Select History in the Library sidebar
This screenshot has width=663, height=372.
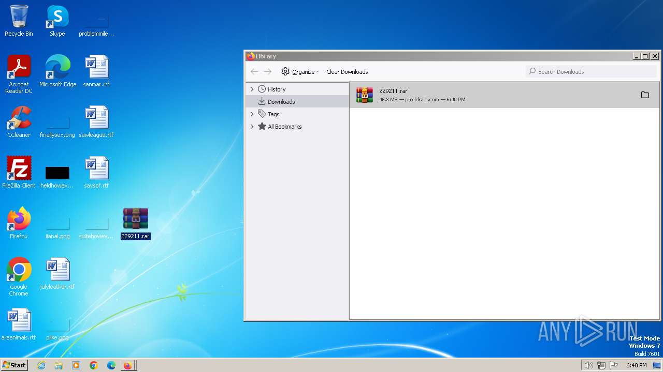[297, 89]
